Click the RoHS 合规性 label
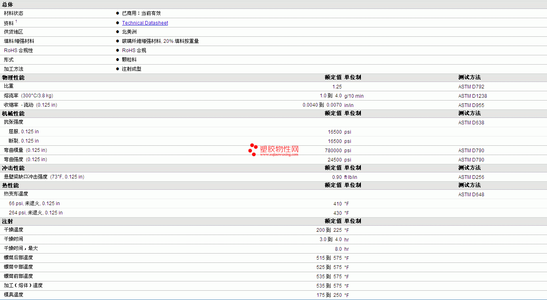The image size is (547, 300). (19, 50)
